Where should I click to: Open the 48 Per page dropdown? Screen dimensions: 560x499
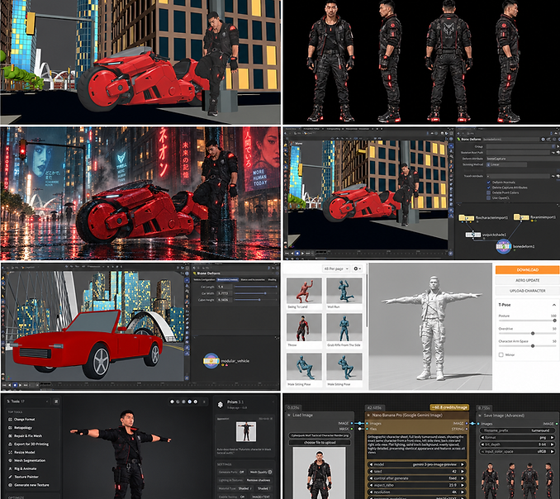click(335, 269)
